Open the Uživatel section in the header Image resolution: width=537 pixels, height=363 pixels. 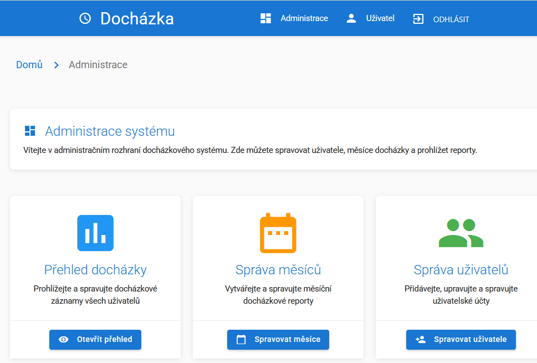click(x=380, y=18)
